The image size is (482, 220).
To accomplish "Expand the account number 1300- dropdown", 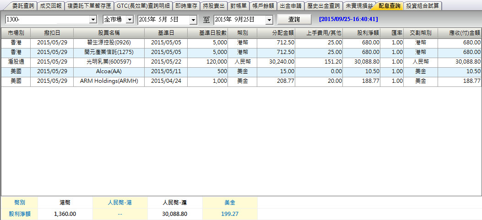I will coord(93,20).
